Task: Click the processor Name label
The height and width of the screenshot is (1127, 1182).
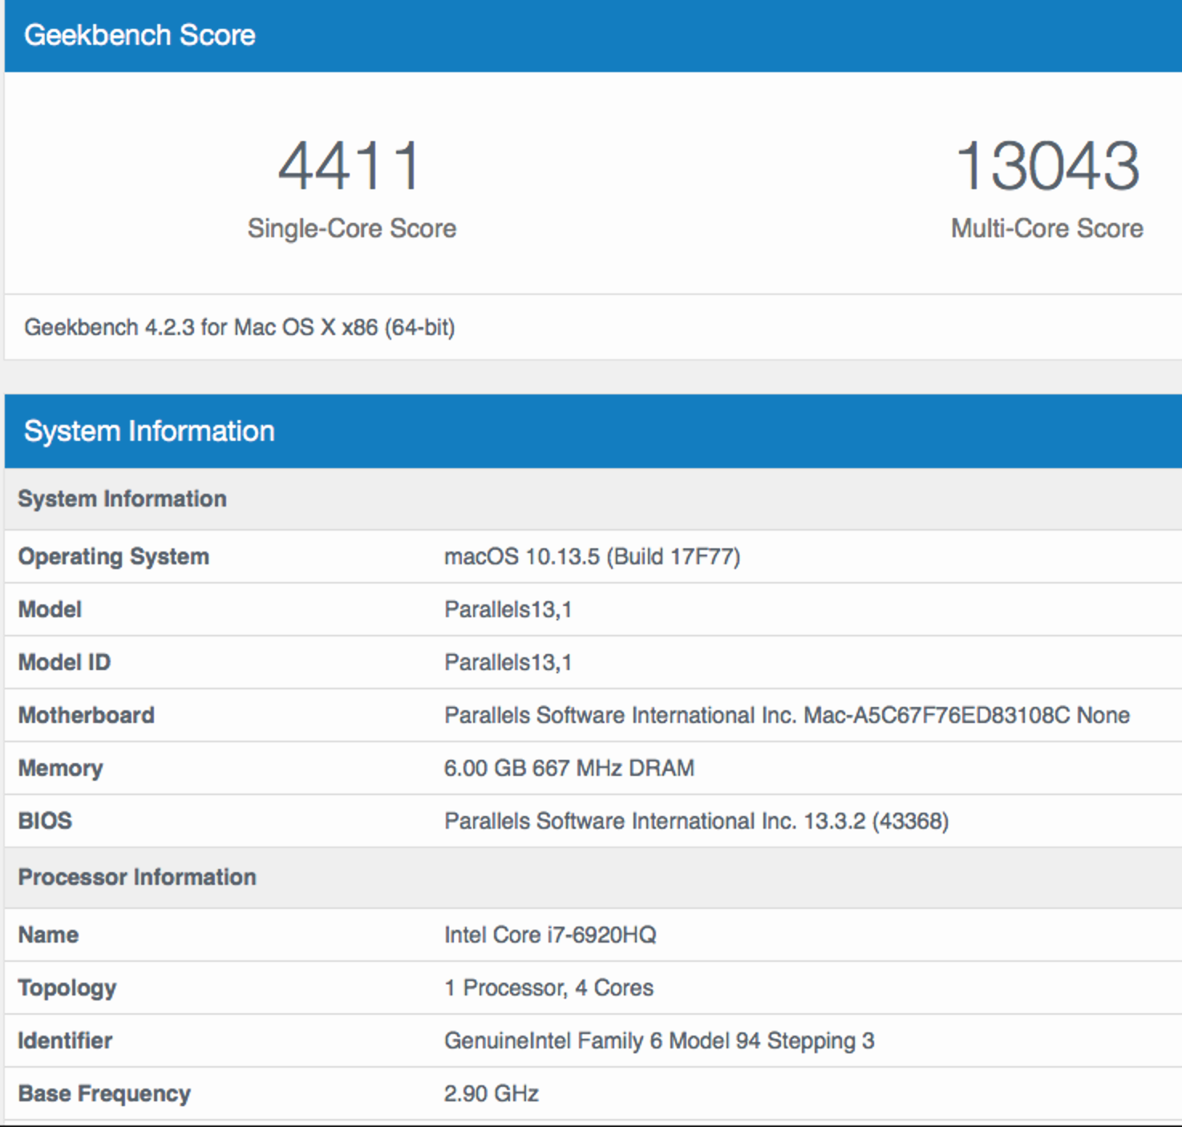Action: pos(48,935)
